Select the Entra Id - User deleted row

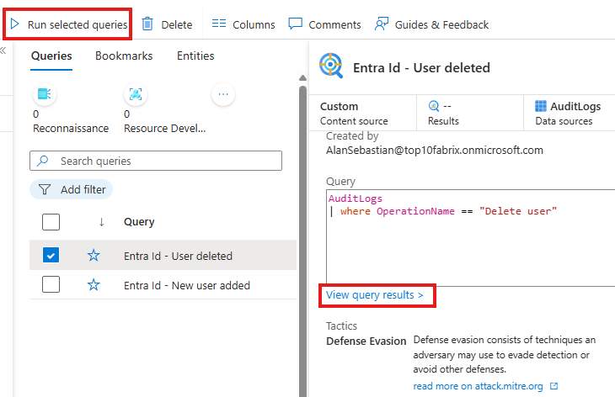(x=163, y=255)
